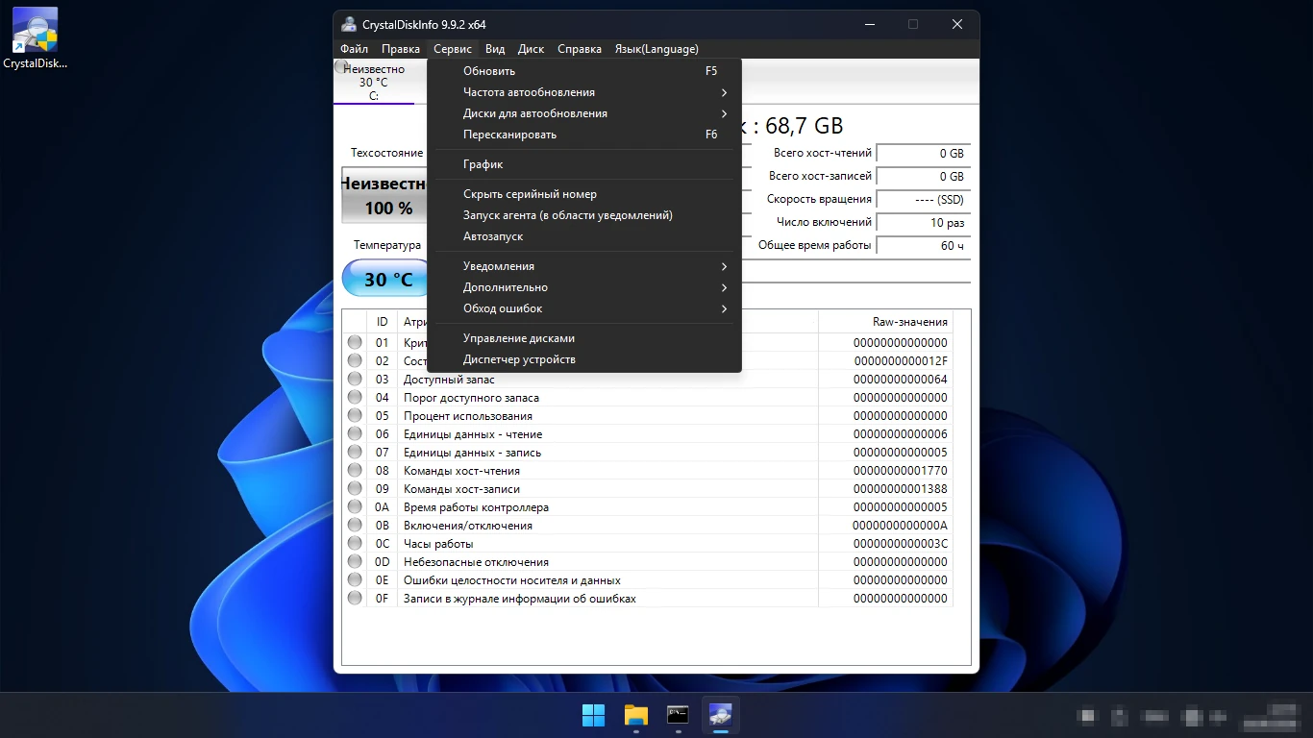Click the status circle for attribute 02
This screenshot has width=1313, height=738.
(x=355, y=360)
